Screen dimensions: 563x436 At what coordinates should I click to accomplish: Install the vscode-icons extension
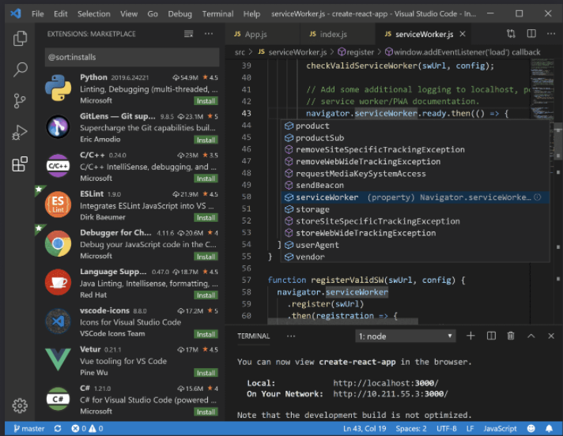(206, 334)
